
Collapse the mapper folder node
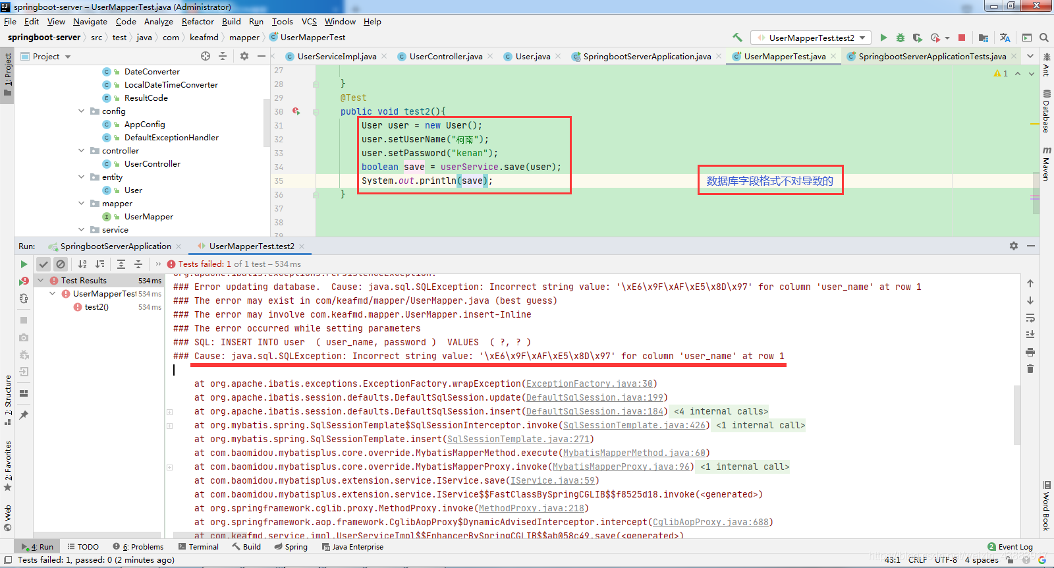pyautogui.click(x=82, y=204)
